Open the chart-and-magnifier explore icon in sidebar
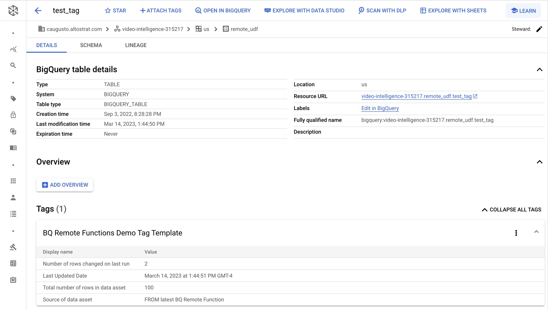Viewport: 548px width, 310px height. coord(13,49)
